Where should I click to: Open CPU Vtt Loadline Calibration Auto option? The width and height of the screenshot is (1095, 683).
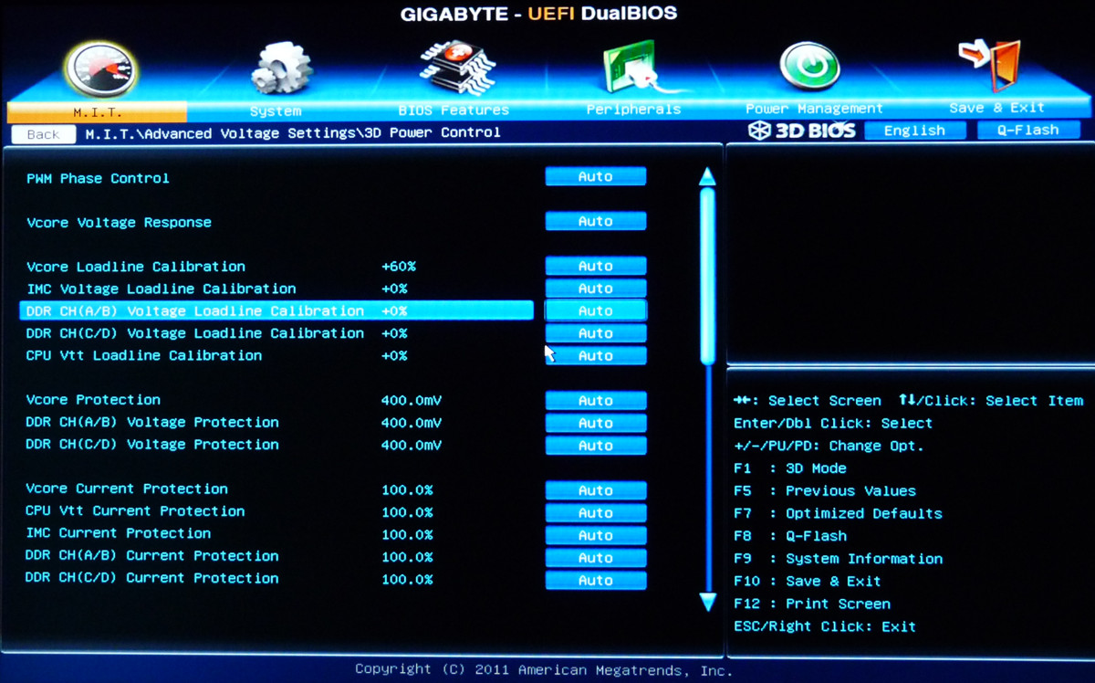[596, 355]
